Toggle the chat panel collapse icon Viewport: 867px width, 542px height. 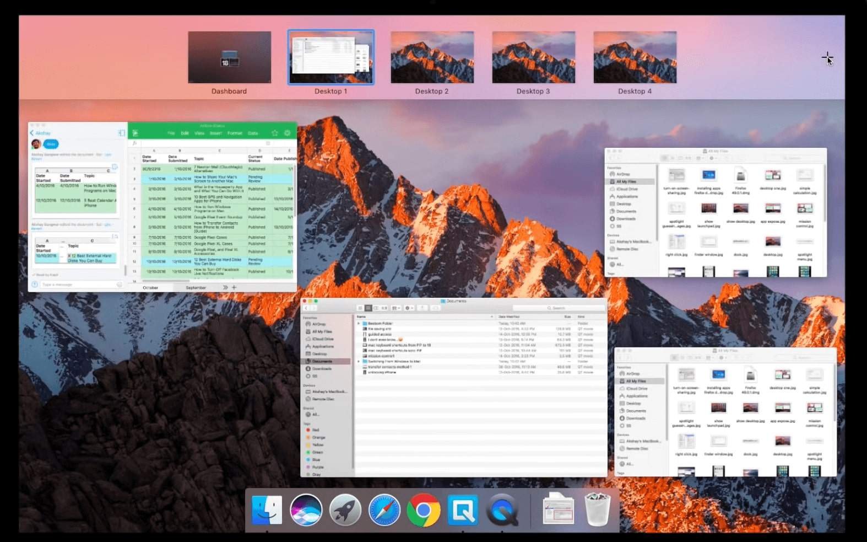(121, 133)
